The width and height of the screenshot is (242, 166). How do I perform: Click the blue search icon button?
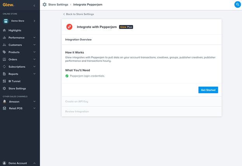[x=237, y=5]
